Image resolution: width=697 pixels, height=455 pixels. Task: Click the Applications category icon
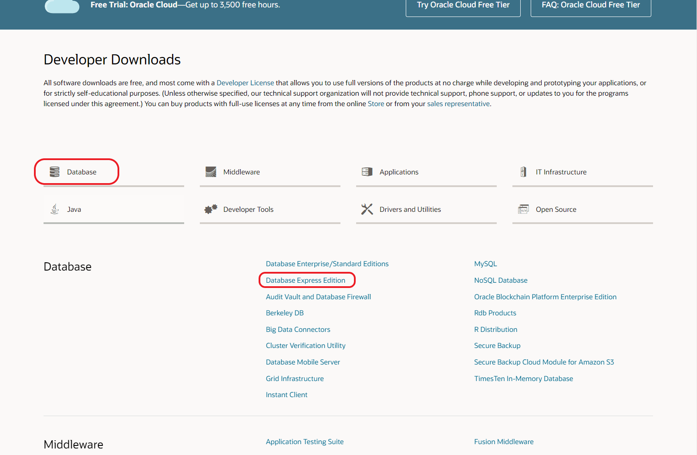pyautogui.click(x=367, y=172)
